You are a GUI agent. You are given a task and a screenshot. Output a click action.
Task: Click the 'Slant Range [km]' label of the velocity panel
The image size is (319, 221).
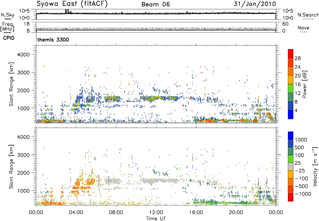(x=12, y=166)
